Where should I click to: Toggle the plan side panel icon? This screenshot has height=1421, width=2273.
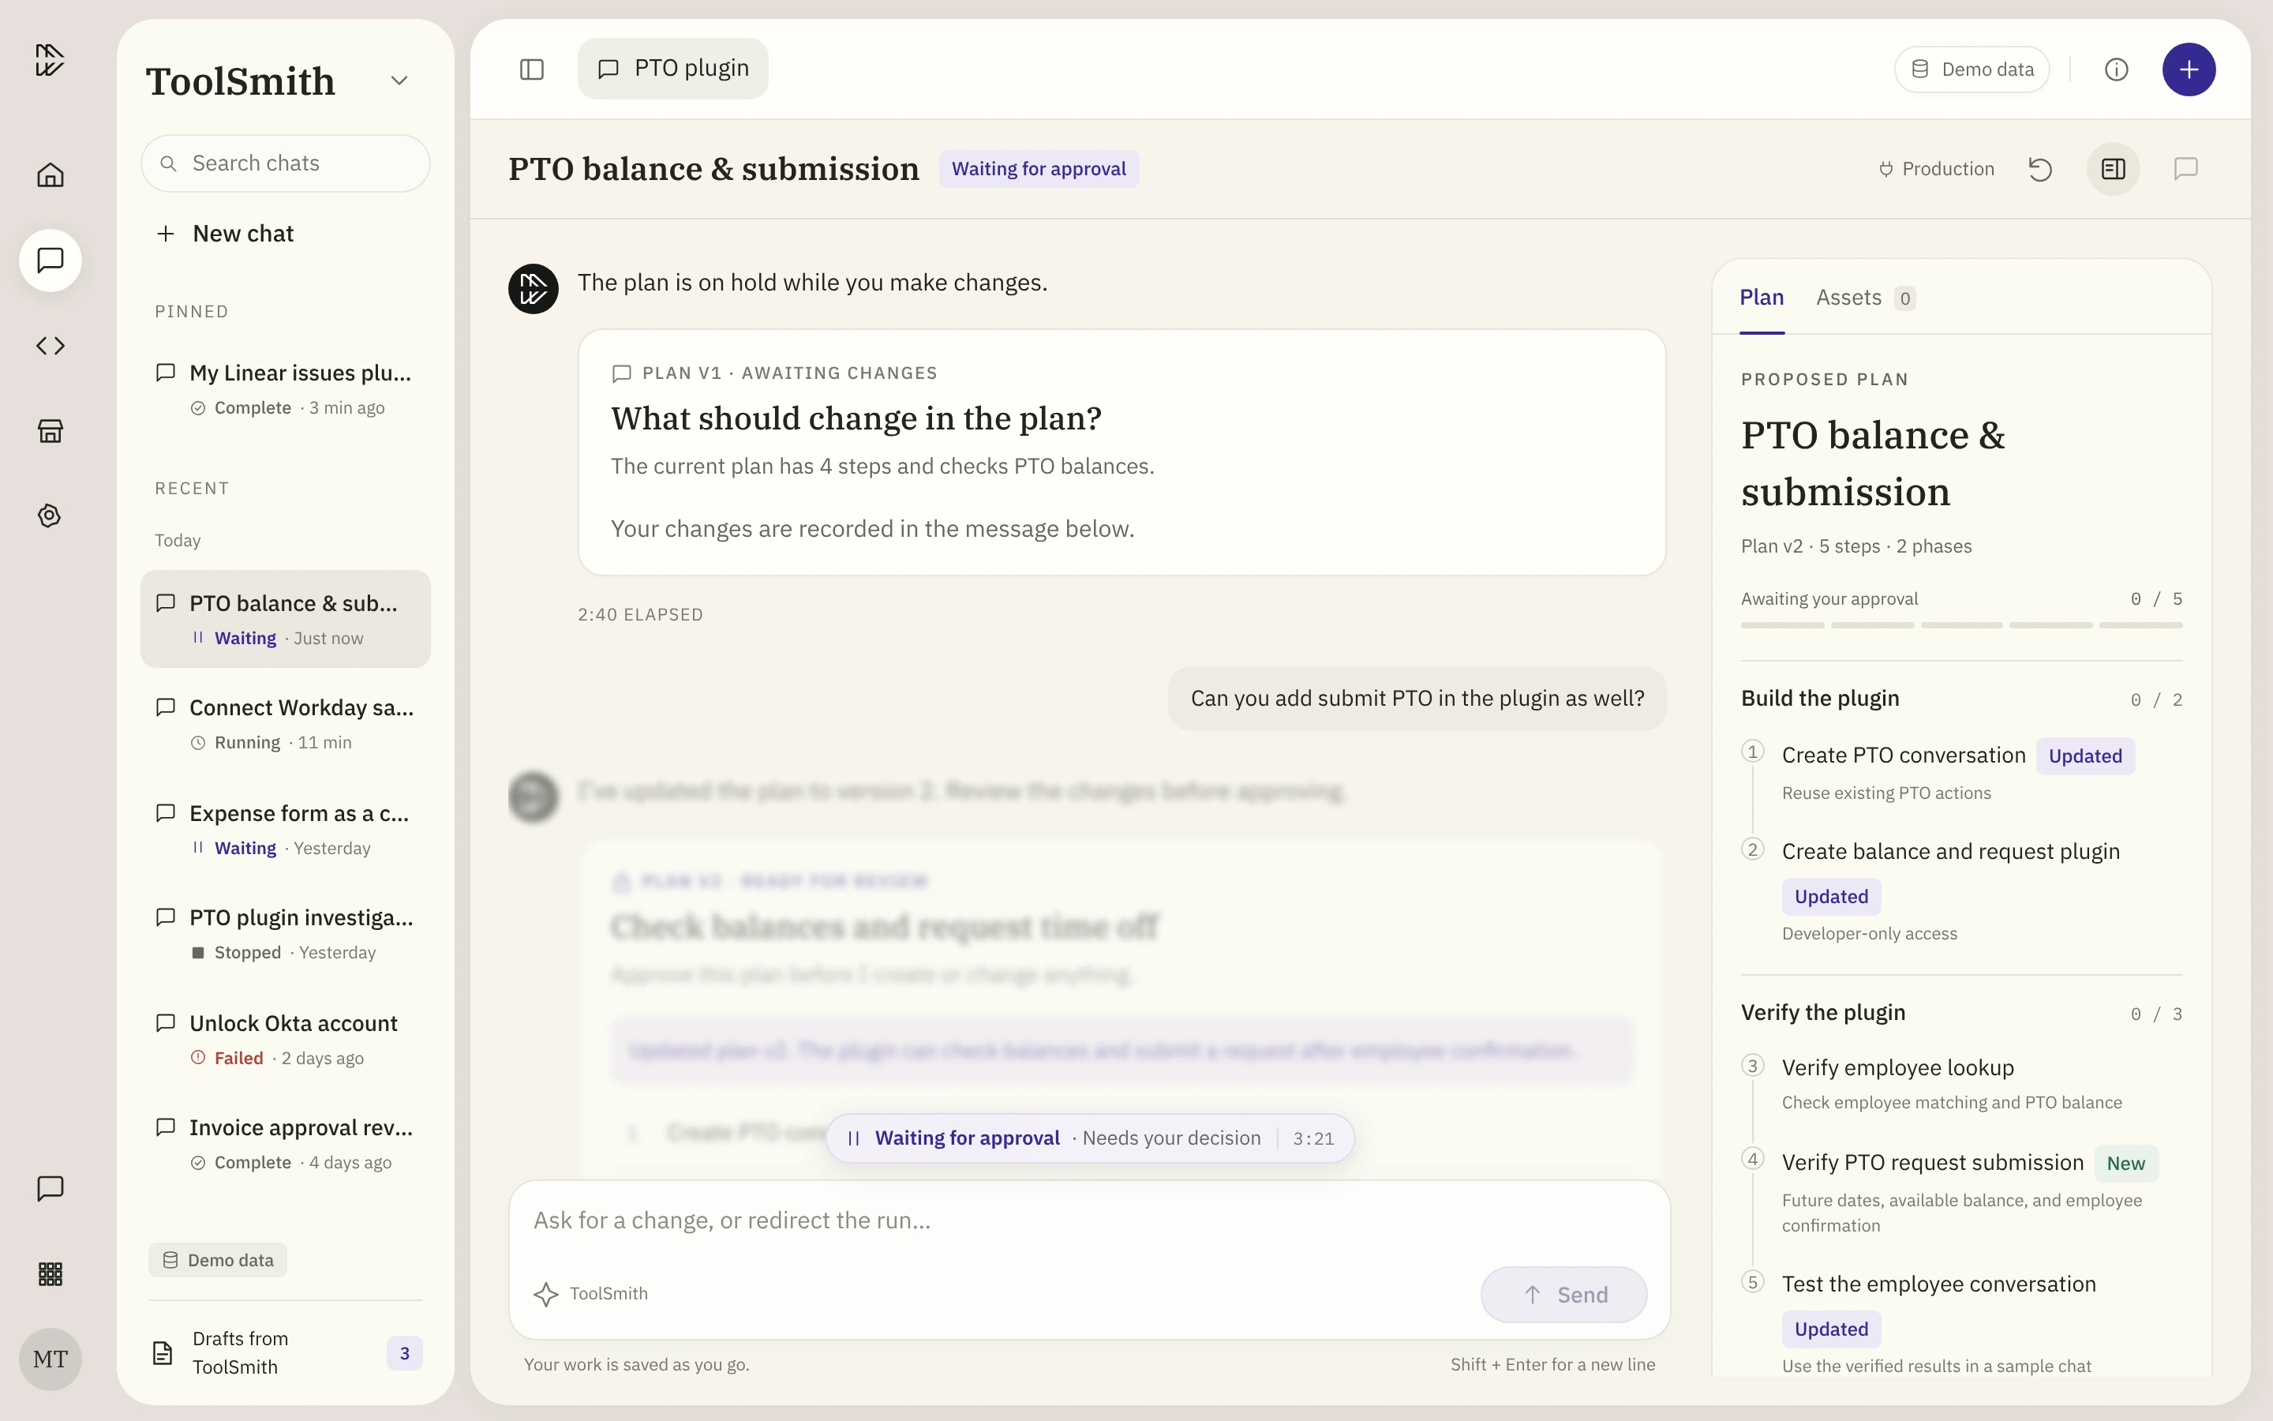[x=2114, y=169]
